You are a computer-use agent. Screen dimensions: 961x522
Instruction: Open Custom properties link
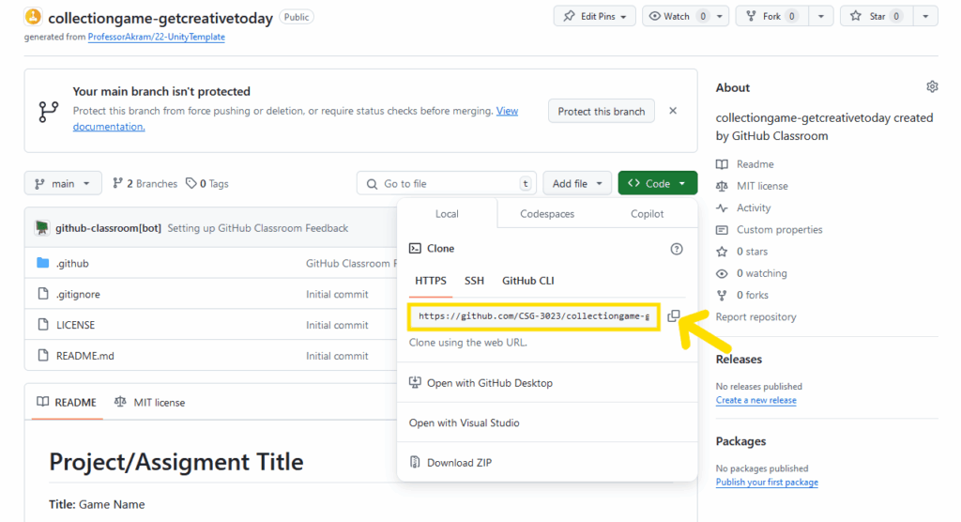[770, 229]
